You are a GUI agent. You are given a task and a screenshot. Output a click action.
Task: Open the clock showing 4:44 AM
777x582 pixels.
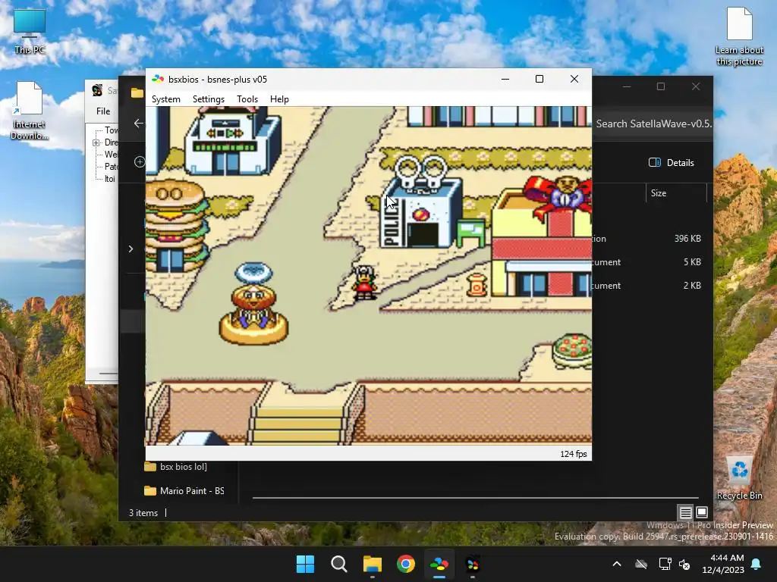coord(723,564)
